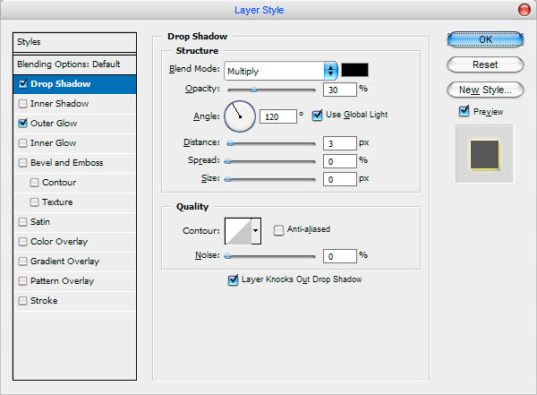Enable the Anti-aliased checkbox
Image resolution: width=537 pixels, height=395 pixels.
278,230
